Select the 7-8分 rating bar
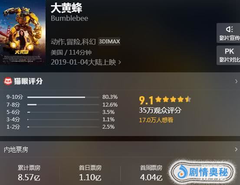Image resolution: width=240 pixels, height=185 pixels. (x=63, y=105)
